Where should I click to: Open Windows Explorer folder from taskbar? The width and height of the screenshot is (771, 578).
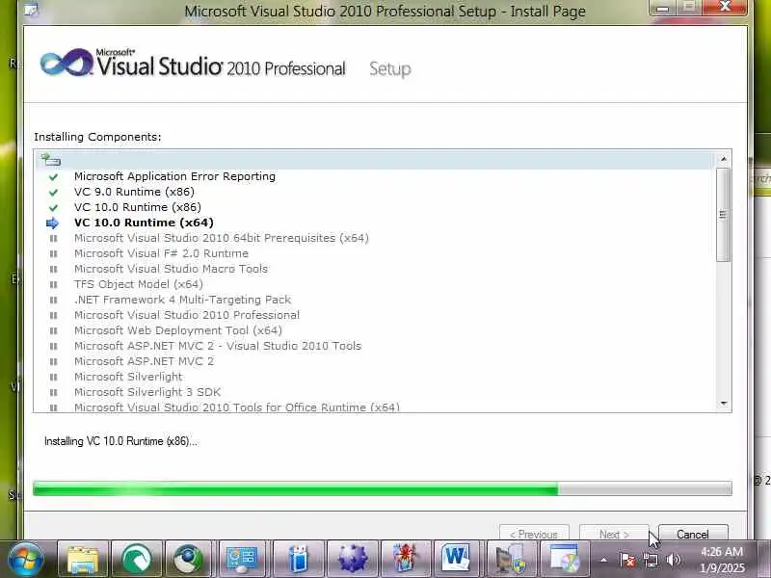point(83,560)
